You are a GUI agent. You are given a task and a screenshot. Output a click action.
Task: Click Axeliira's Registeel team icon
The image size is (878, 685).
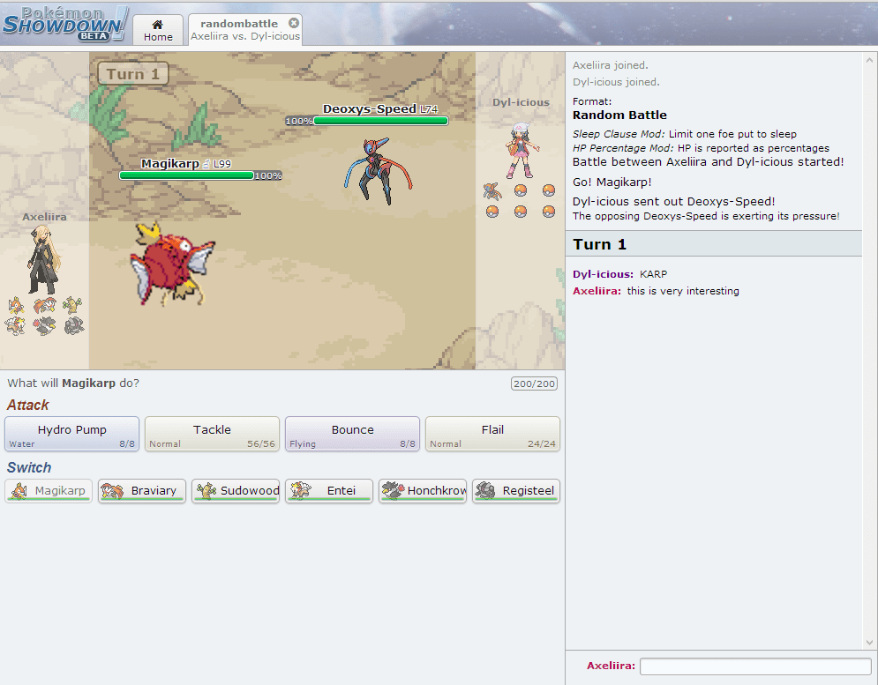(x=73, y=325)
